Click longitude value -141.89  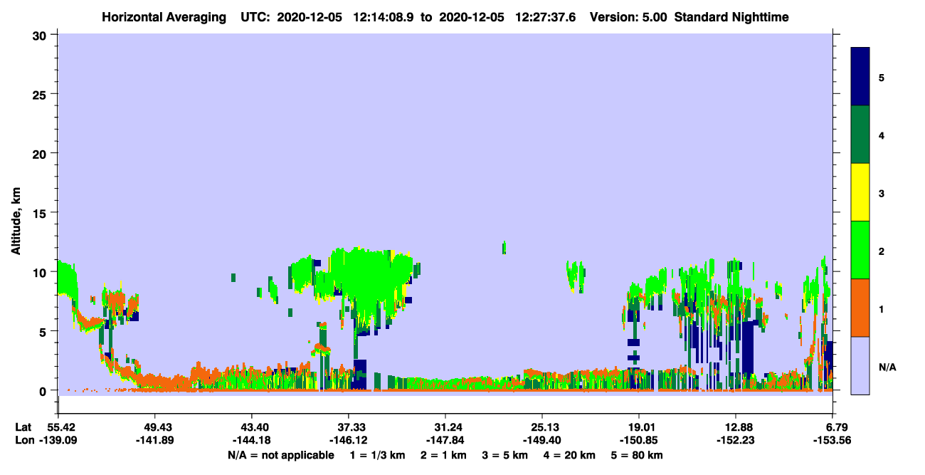pos(155,440)
